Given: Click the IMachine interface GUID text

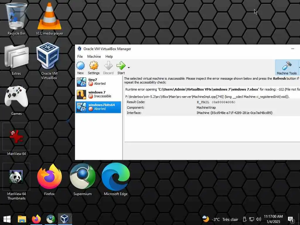Looking at the screenshot, I should [234, 113].
